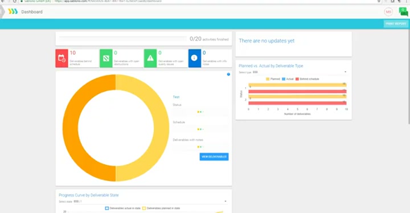
Task: Click the dark orange half of donut chart
Action: [71, 128]
